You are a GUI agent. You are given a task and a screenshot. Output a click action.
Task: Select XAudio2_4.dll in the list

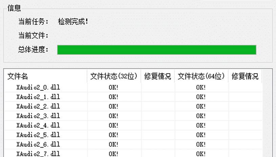pyautogui.click(x=38, y=125)
